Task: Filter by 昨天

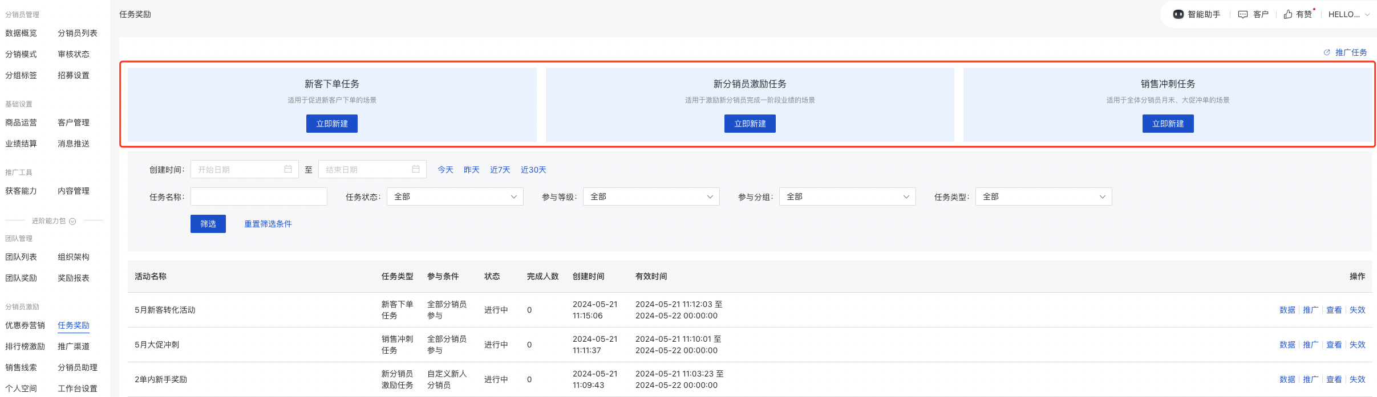Action: (472, 170)
